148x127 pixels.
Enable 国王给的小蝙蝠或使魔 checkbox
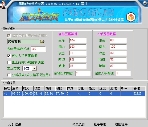[9, 62]
